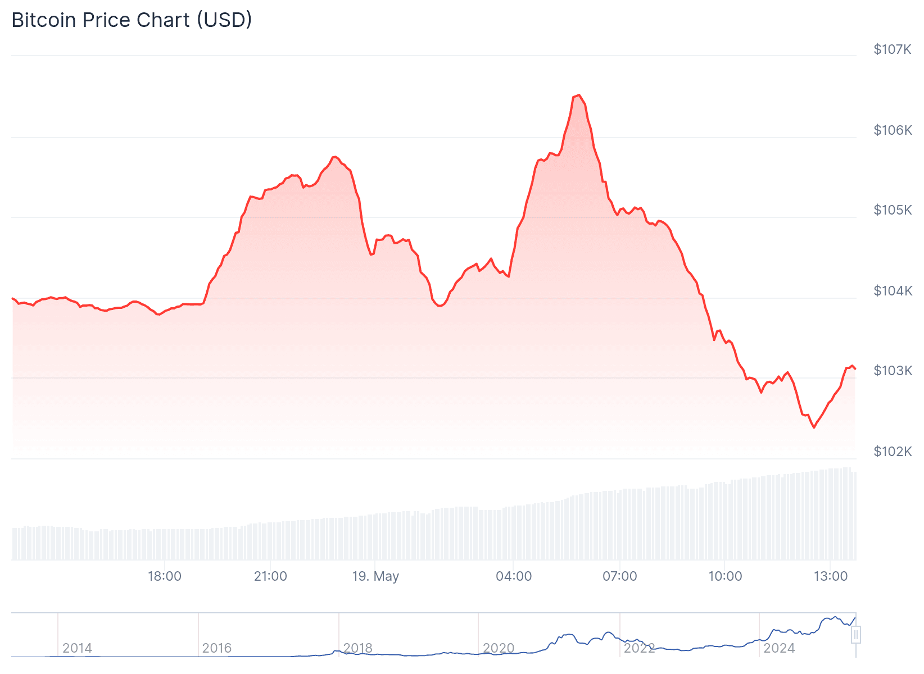Image resolution: width=924 pixels, height=674 pixels.
Task: Click the 13:00 x-axis time label
Action: [x=831, y=576]
